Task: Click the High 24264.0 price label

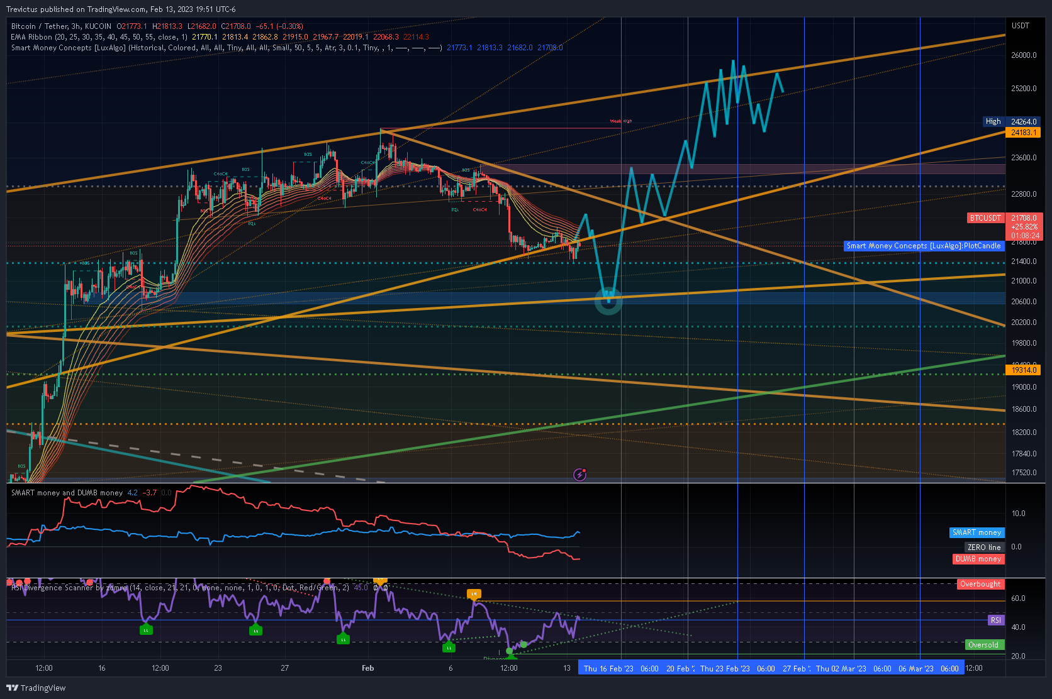Action: [1012, 121]
